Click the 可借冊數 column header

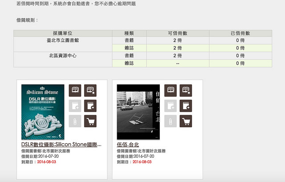pyautogui.click(x=177, y=33)
